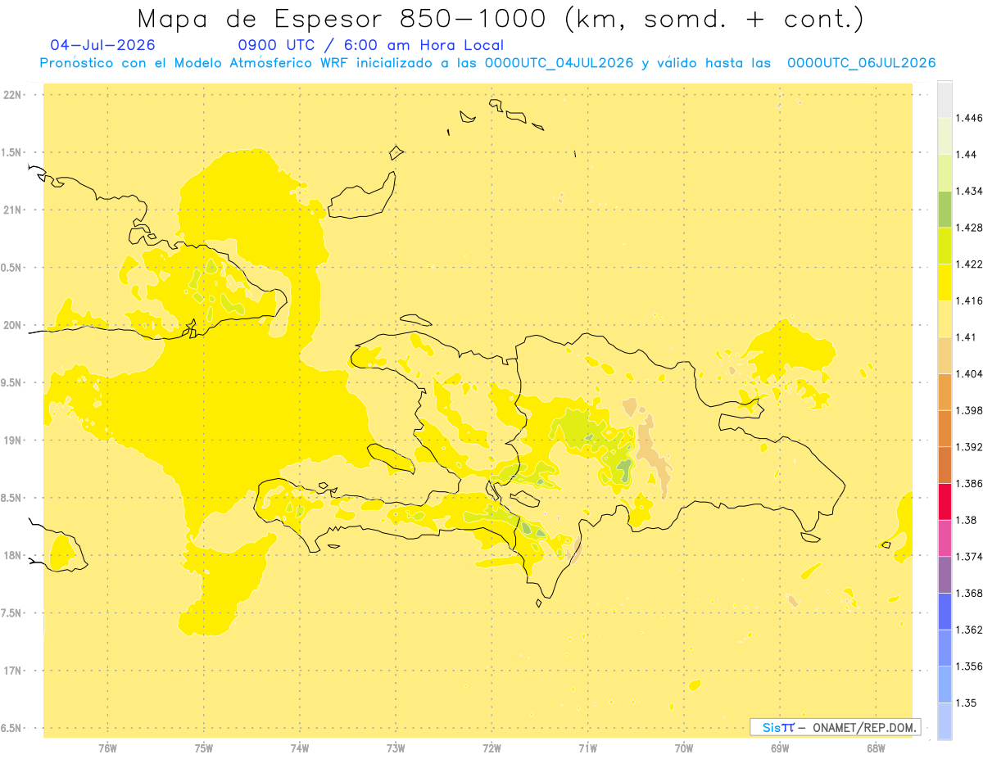Click the legend value 1.416

pyautogui.click(x=969, y=300)
